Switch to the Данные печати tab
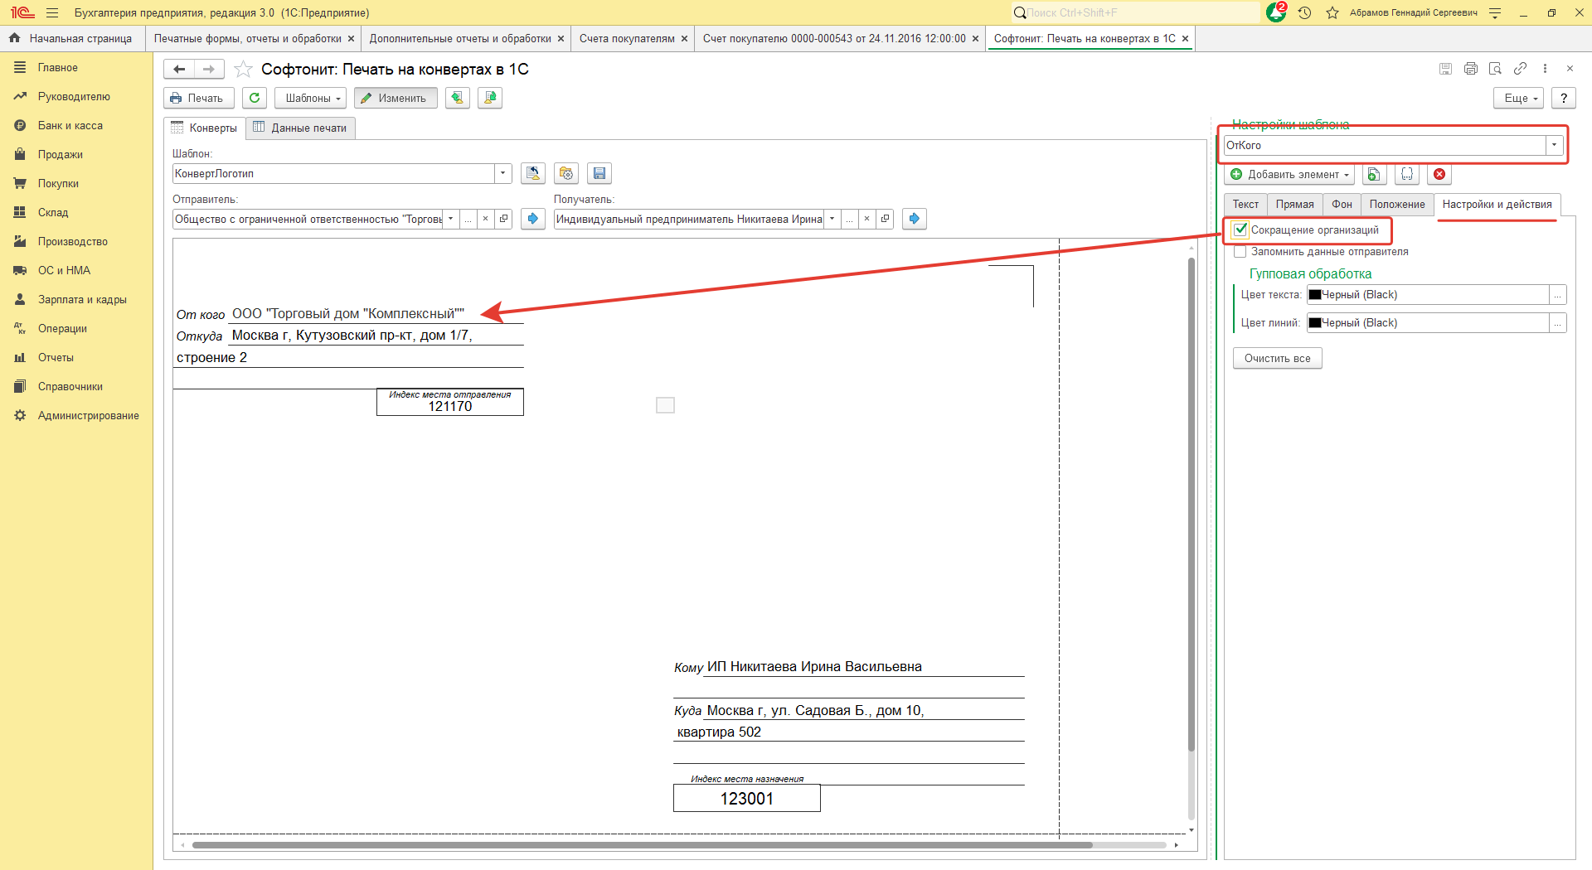 (300, 128)
